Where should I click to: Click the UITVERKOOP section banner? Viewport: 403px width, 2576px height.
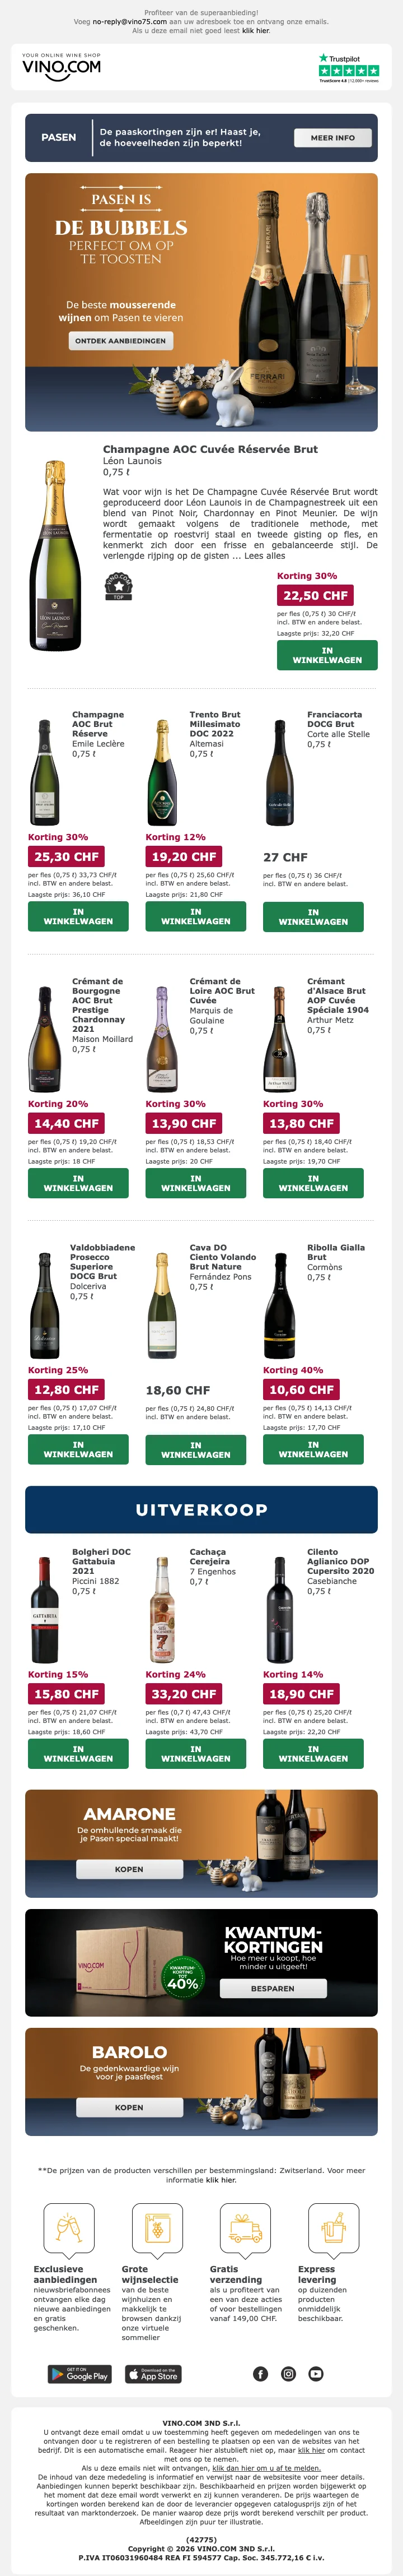coord(201,1510)
